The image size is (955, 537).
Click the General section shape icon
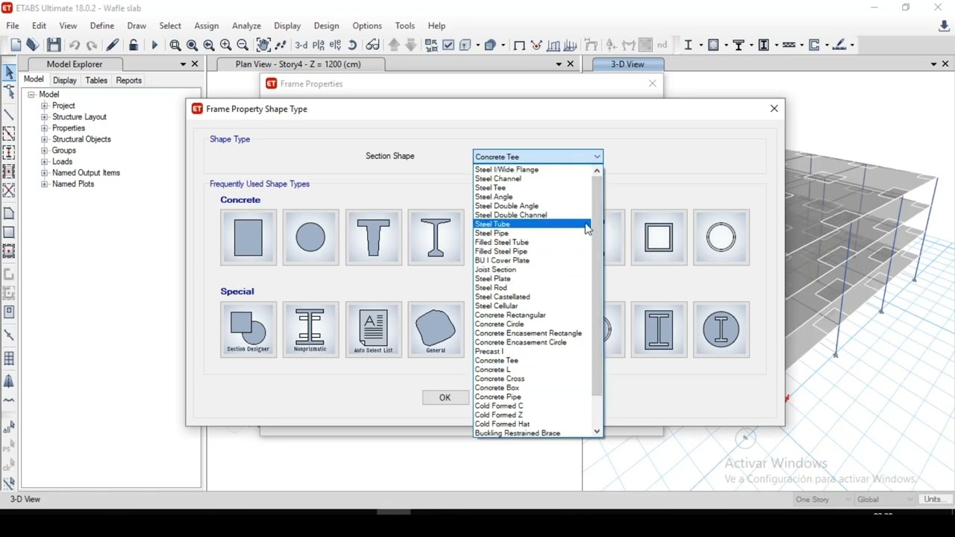coord(436,330)
